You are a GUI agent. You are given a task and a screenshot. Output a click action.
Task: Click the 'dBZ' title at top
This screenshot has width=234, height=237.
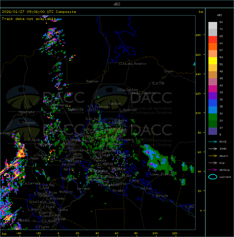117,4
